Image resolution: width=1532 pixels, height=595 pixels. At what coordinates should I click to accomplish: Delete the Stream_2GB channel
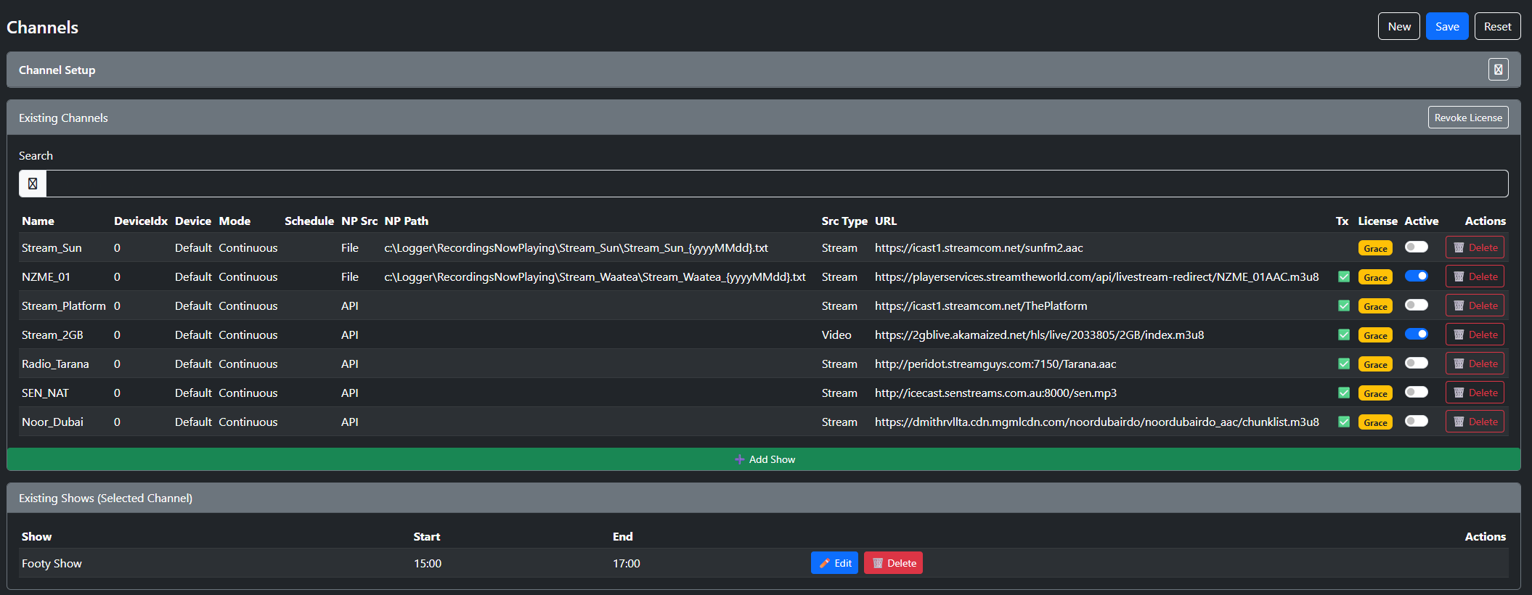pos(1475,335)
